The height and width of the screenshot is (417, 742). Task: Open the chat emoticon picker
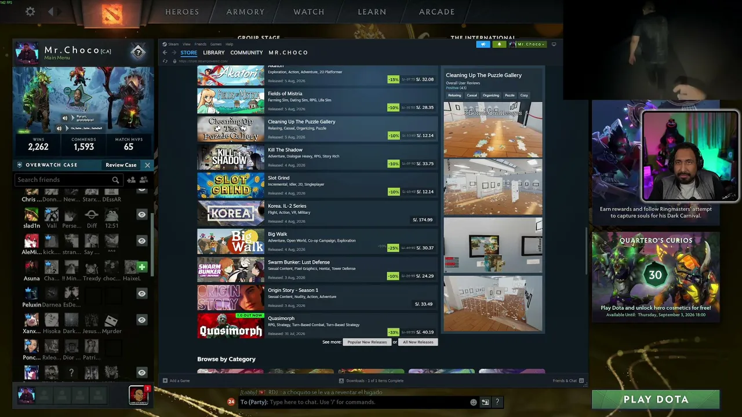click(474, 402)
